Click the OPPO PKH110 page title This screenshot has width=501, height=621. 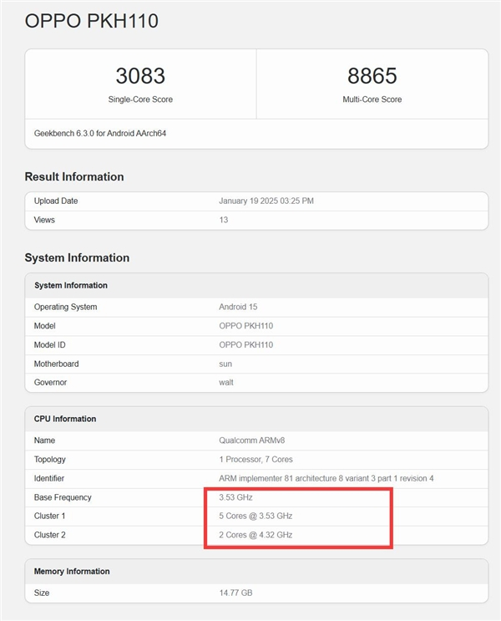pos(92,22)
